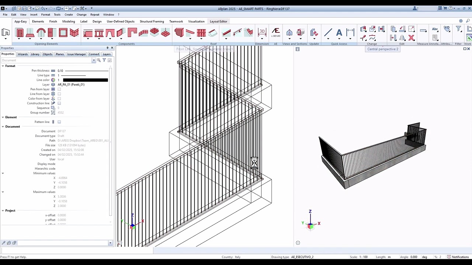Select the arched opening tool

pos(41,33)
